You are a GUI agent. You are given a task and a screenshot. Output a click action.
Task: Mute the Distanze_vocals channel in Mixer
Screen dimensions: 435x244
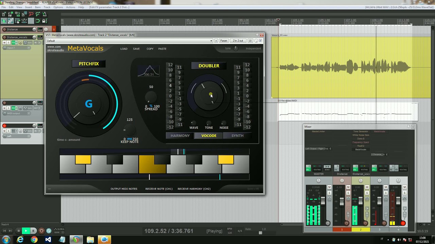[x=367, y=187]
